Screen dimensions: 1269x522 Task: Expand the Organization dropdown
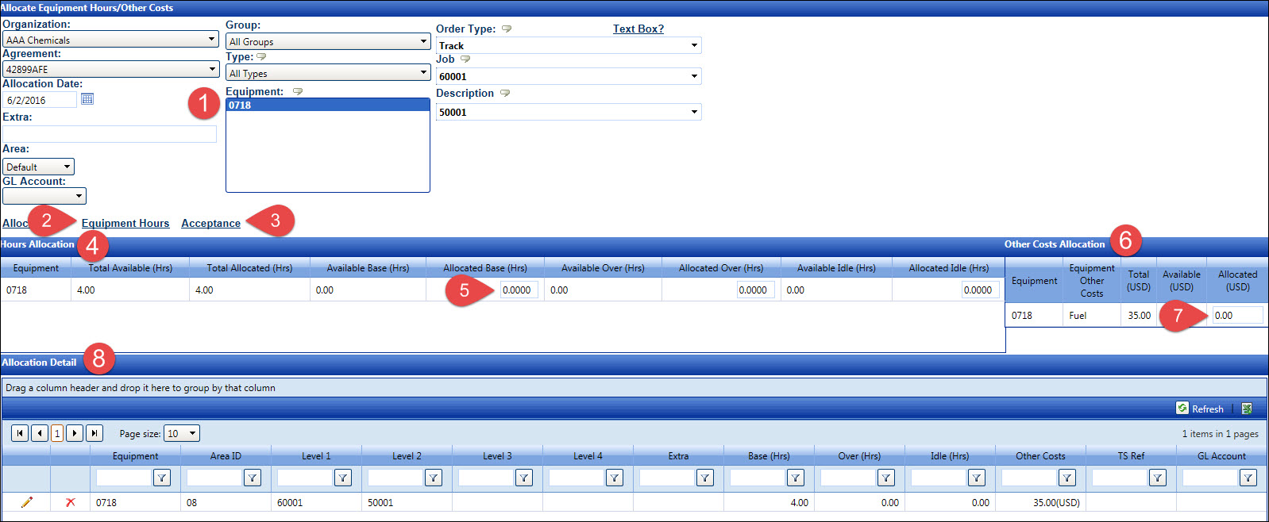[211, 40]
